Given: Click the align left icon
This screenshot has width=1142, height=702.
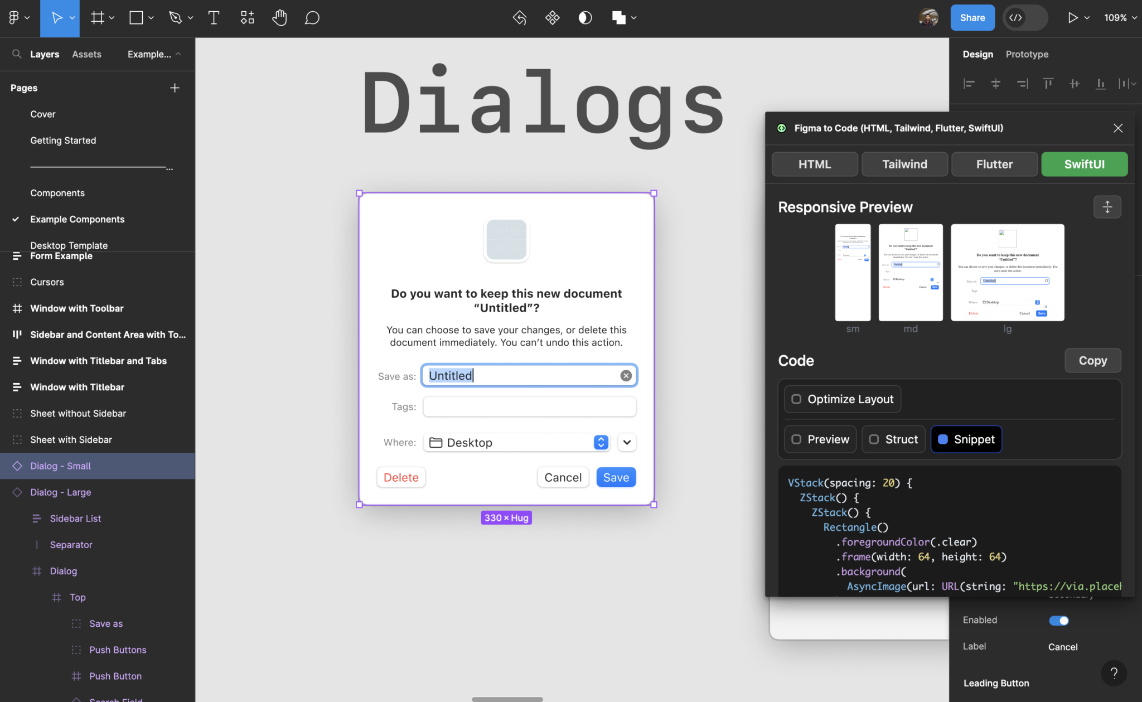Looking at the screenshot, I should click(x=969, y=84).
